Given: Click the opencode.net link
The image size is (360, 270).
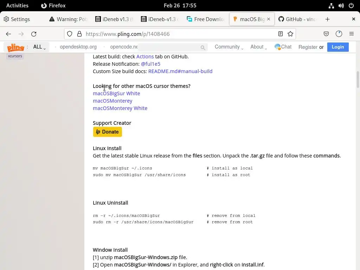Looking at the screenshot, I should pyautogui.click(x=124, y=47).
